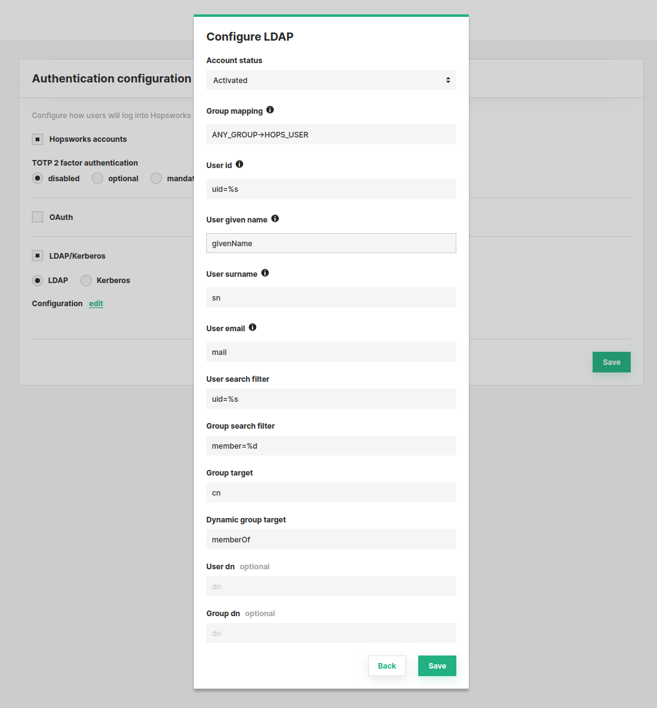Click the User surname info icon
Screen dimensions: 657x708
(x=264, y=272)
